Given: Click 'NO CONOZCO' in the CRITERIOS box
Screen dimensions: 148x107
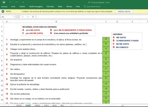Looking at the screenshot, I should point(122,47).
